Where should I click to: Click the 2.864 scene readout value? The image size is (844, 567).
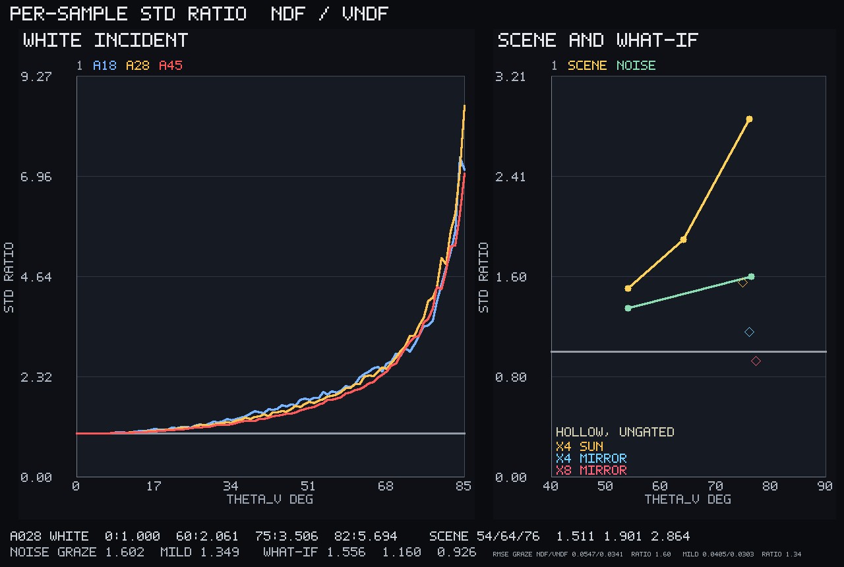click(x=670, y=536)
